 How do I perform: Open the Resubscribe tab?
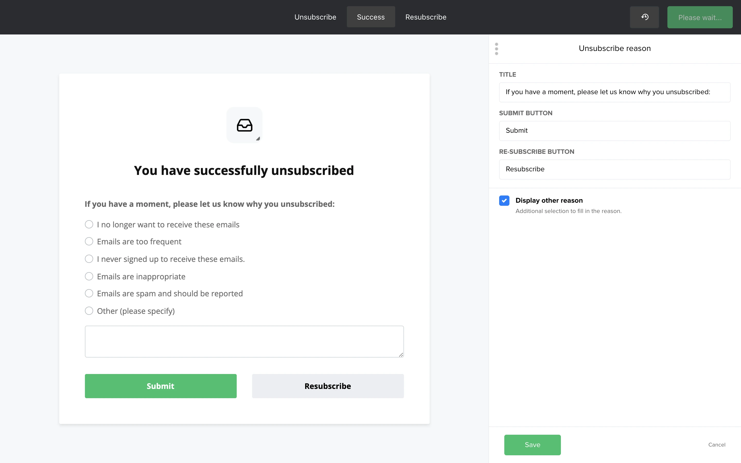426,17
